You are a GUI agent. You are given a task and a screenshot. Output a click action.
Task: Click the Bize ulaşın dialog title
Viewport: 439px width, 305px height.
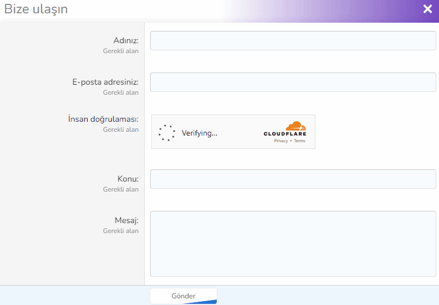(x=36, y=9)
